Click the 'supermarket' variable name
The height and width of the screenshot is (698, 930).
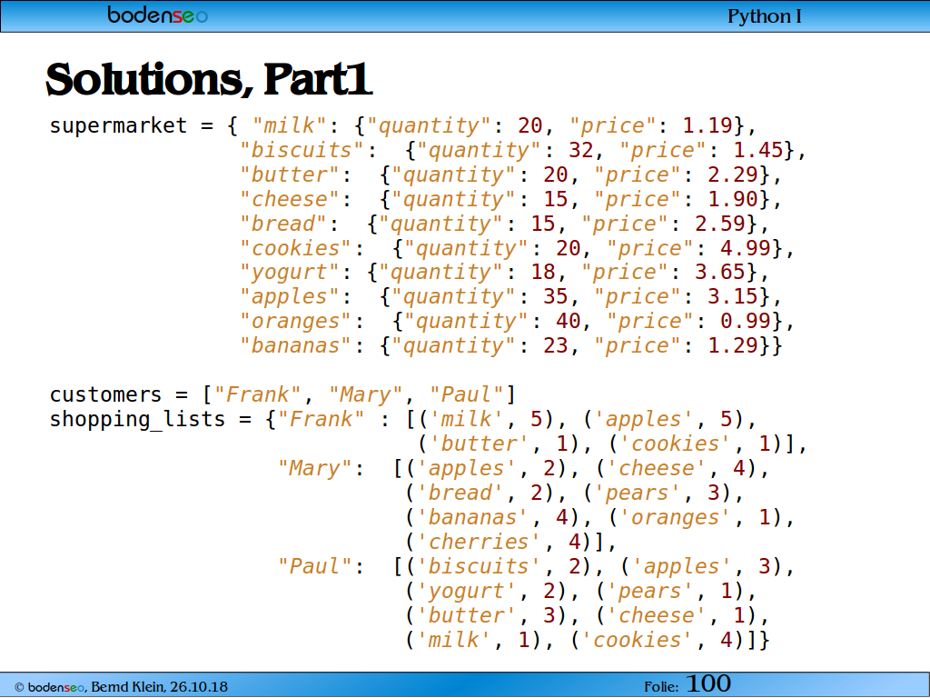118,125
